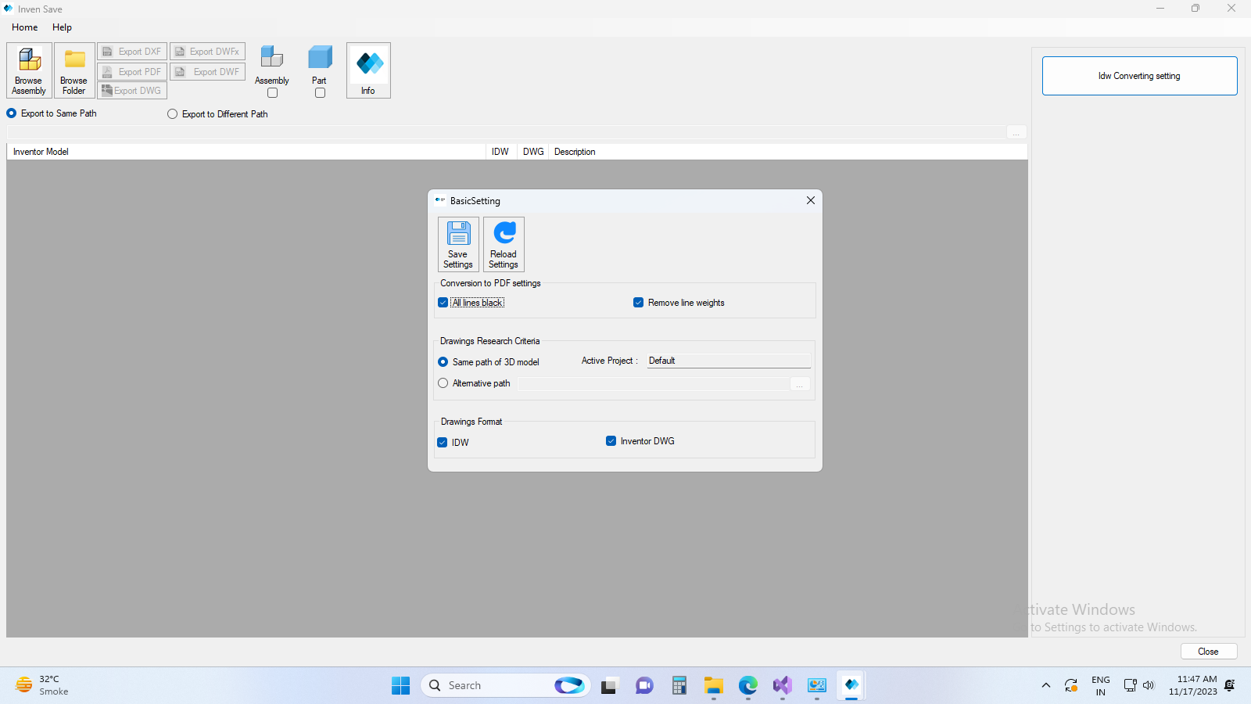Click the DWG column header
1251x704 pixels.
pyautogui.click(x=533, y=152)
